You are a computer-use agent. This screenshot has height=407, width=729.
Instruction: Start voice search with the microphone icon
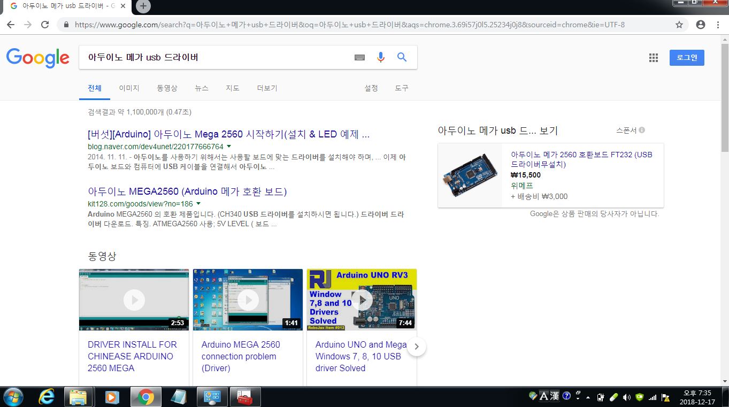point(381,57)
